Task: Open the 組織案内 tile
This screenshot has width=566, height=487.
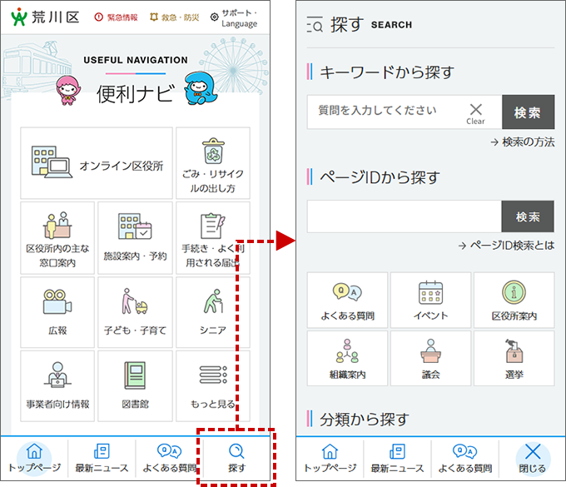Action: pos(347,359)
